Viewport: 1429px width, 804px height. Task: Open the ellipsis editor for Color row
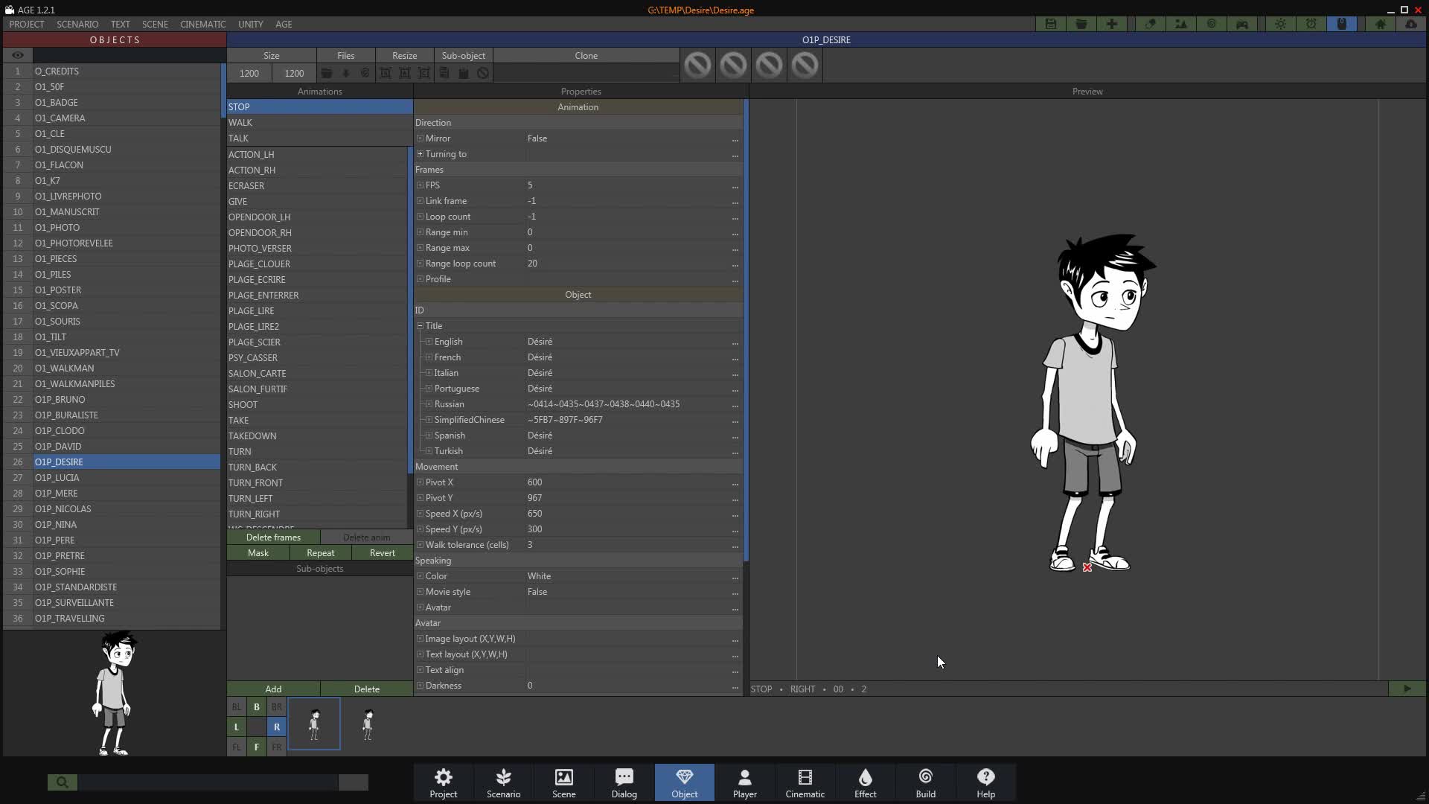coord(735,577)
